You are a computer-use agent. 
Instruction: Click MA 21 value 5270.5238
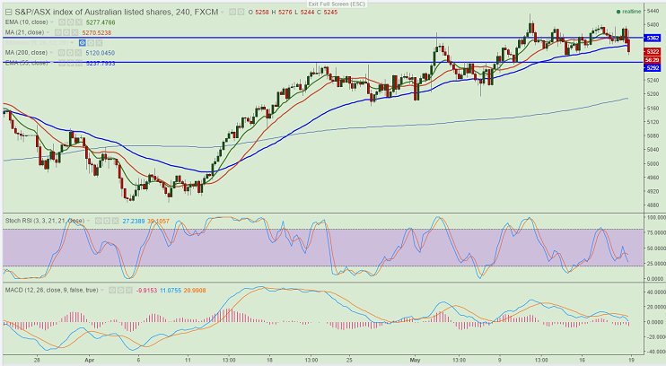tap(97, 32)
